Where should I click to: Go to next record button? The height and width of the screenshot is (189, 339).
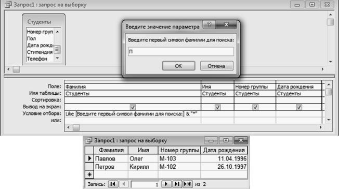[x=166, y=184]
